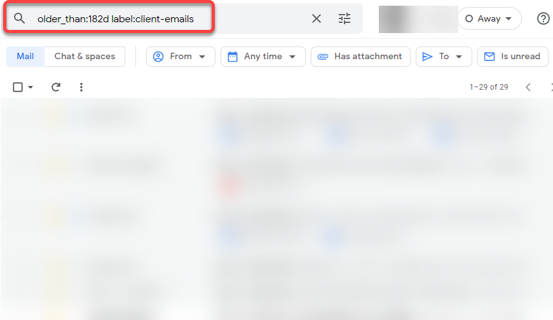Clear the search query with X
The height and width of the screenshot is (320, 553).
coord(317,18)
